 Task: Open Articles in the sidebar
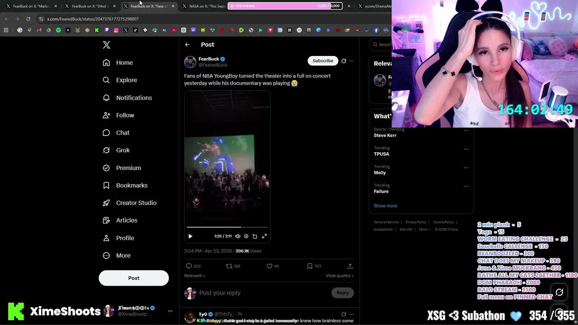coord(120,220)
